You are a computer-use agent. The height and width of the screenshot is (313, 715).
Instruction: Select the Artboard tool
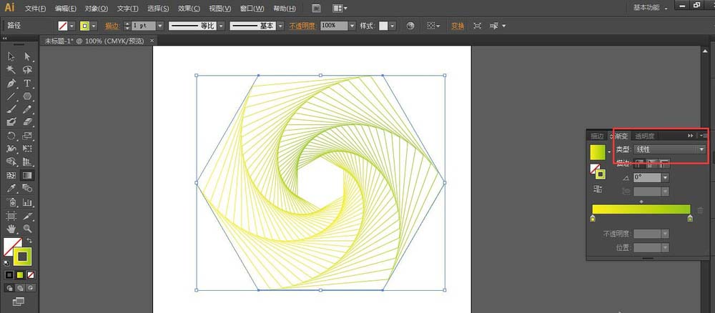tap(11, 216)
